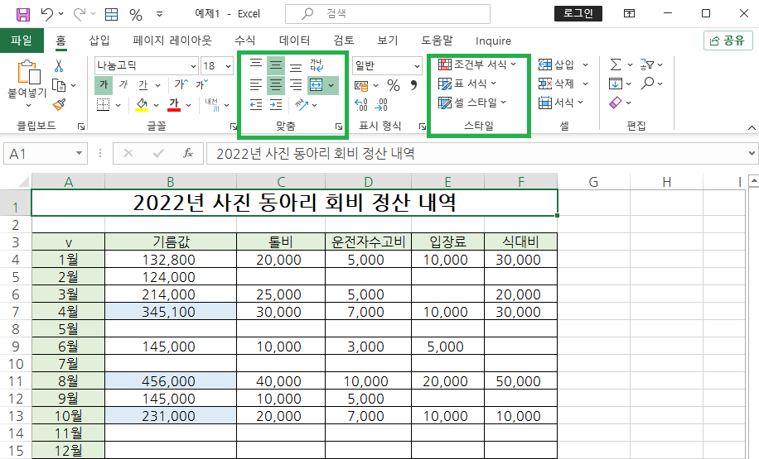Click the wrap text icon

click(x=317, y=65)
